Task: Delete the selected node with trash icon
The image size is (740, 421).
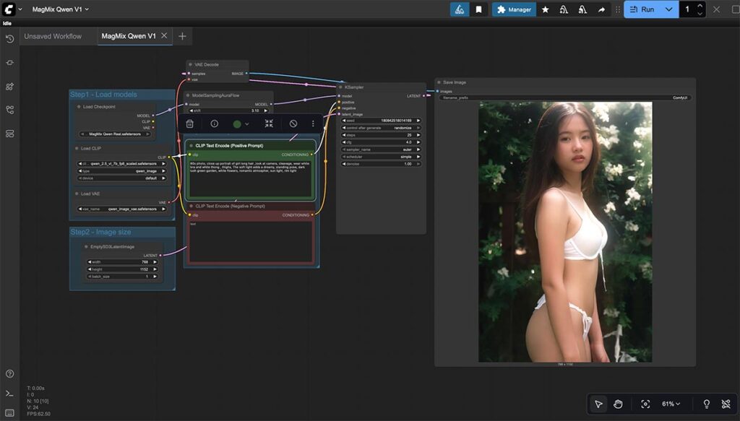Action: click(x=190, y=123)
